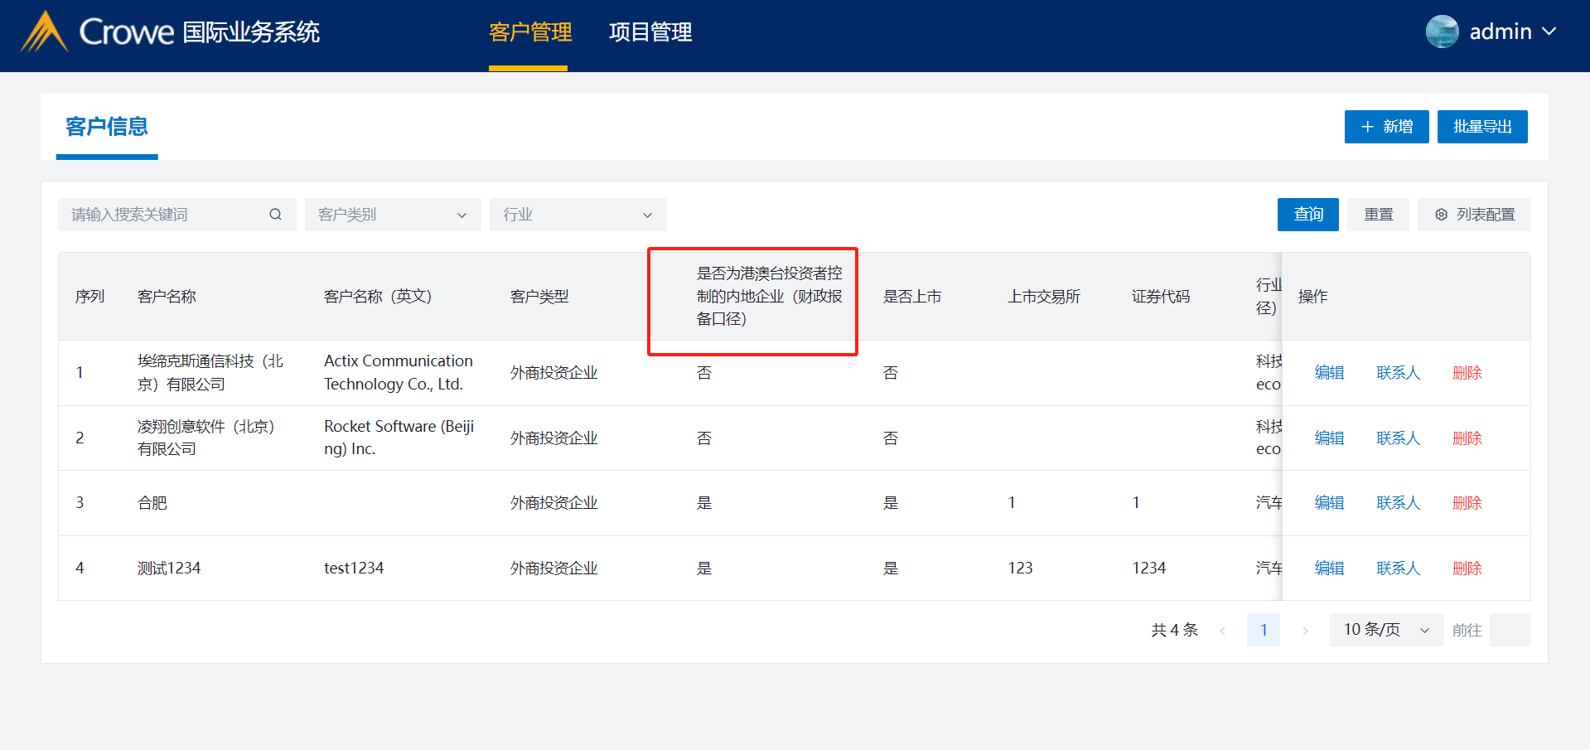This screenshot has height=750, width=1590.
Task: Open 列表配置 column settings
Action: [1474, 215]
